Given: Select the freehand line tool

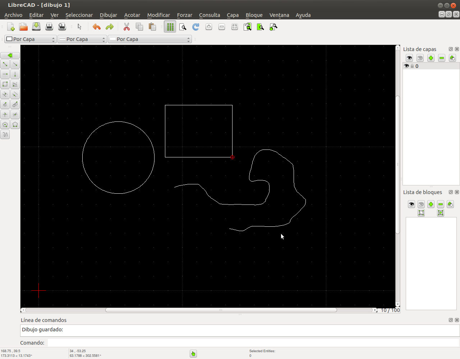Looking at the screenshot, I should (x=5, y=134).
